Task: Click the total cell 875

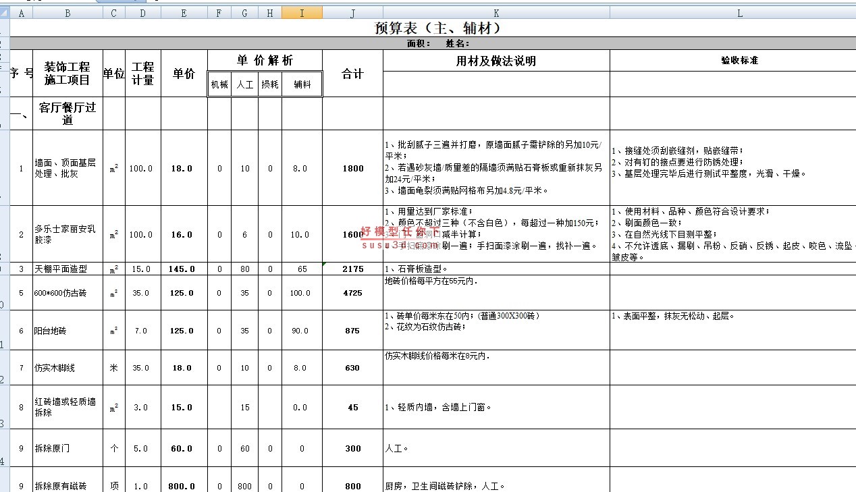Action: click(x=352, y=331)
